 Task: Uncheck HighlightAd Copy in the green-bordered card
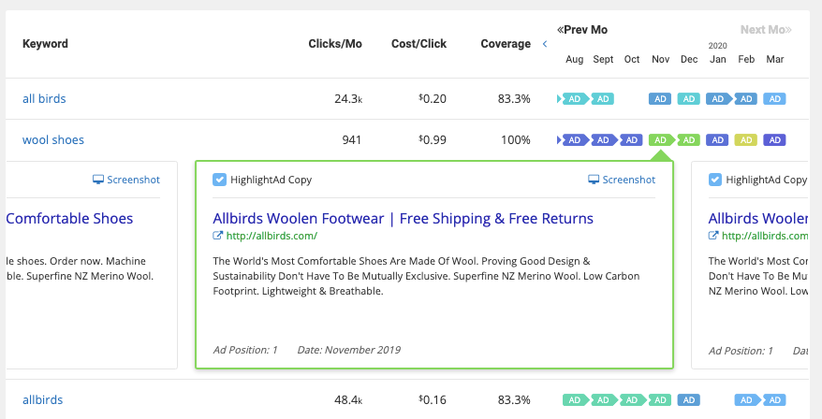pos(219,180)
